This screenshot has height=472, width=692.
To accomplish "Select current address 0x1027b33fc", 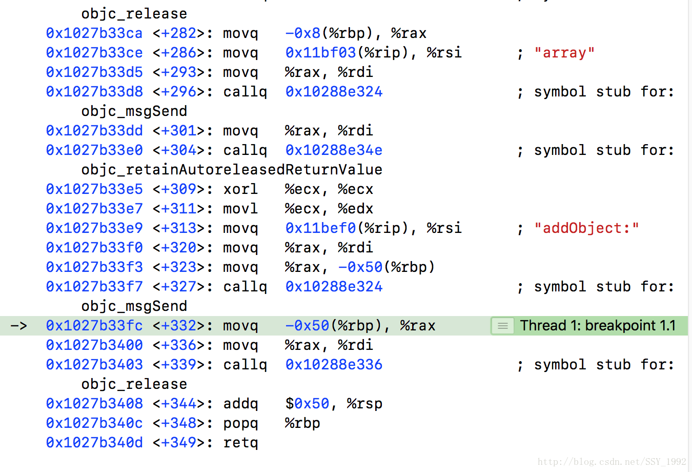I will click(x=94, y=326).
